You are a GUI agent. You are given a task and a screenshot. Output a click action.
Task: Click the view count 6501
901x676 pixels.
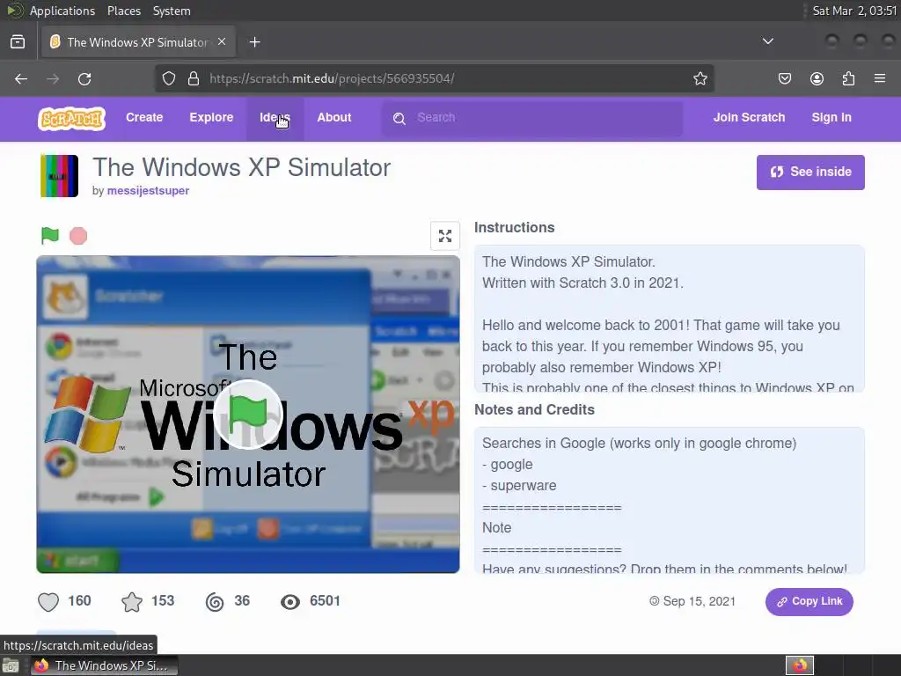pyautogui.click(x=325, y=601)
